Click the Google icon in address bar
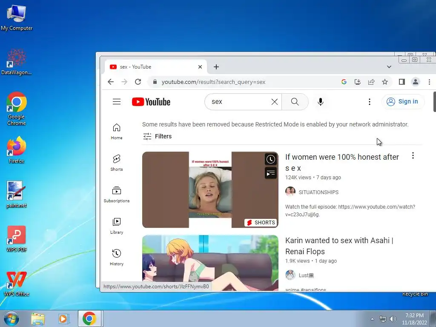This screenshot has width=436, height=327. [x=344, y=82]
